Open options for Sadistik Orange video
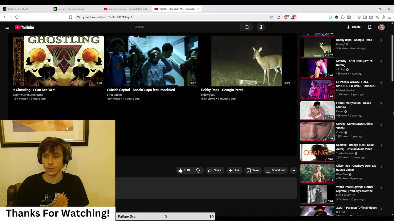 [x=381, y=145]
